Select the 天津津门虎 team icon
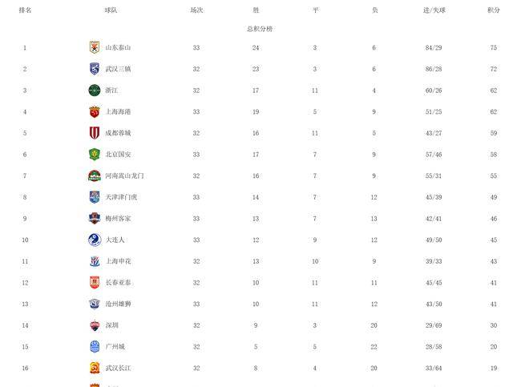Image resolution: width=513 pixels, height=387 pixels. (94, 197)
